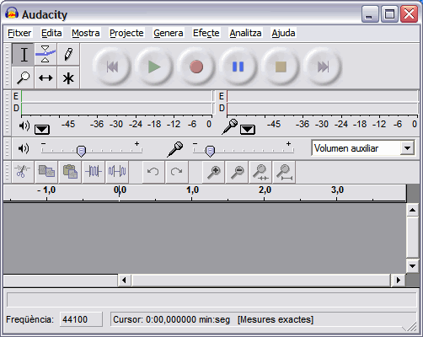The height and width of the screenshot is (337, 423).
Task: Toggle the Selection I-beam tool
Action: (23, 54)
